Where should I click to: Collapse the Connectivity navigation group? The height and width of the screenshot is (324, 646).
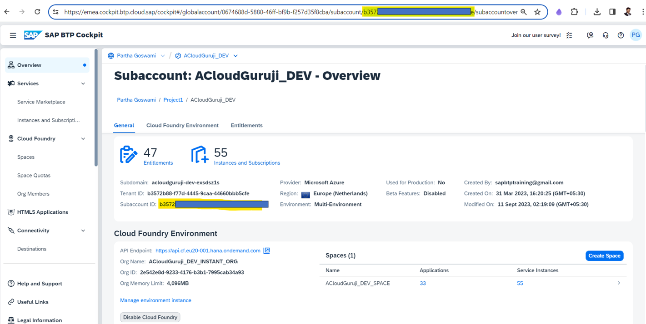point(83,231)
